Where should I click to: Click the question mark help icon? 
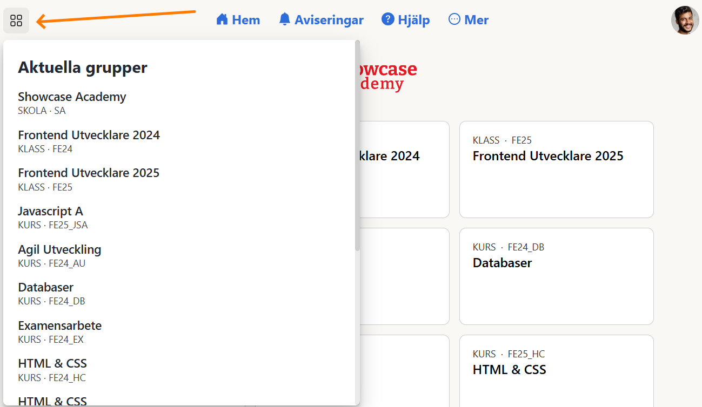coord(387,19)
